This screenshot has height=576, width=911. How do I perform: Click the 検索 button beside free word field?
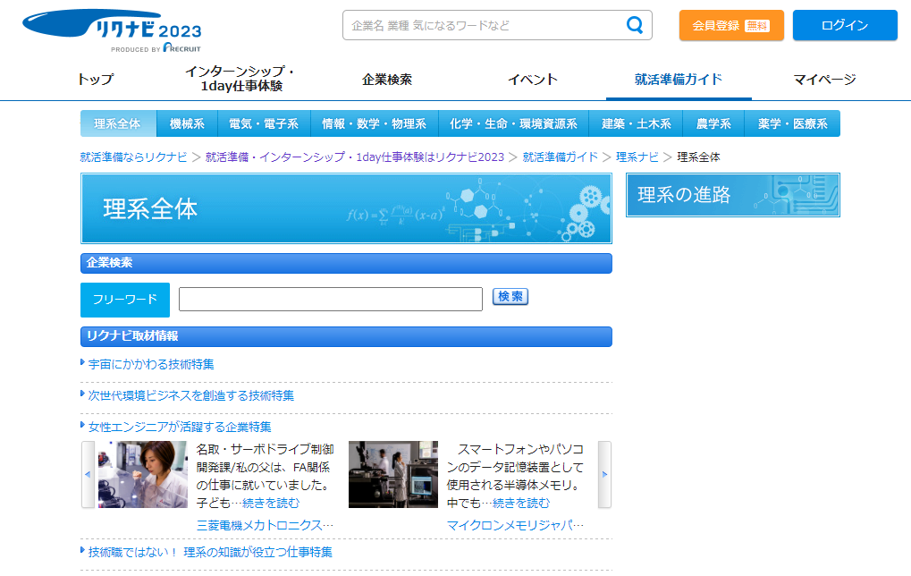510,296
